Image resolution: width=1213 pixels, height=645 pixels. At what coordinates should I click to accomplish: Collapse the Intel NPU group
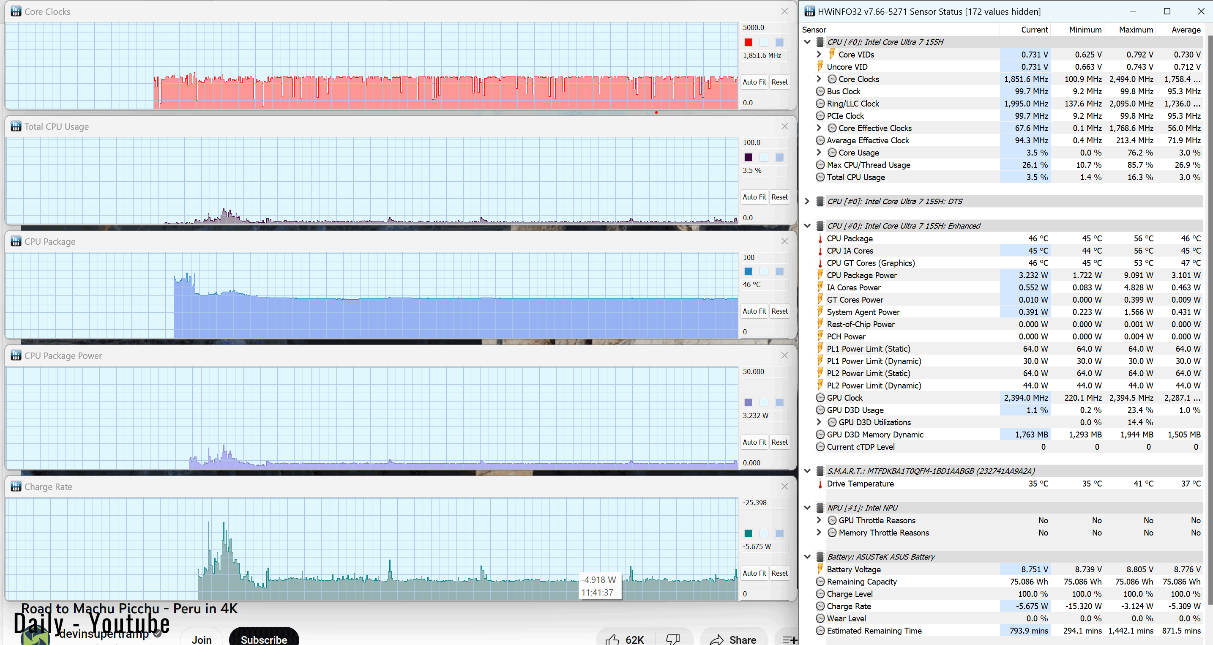[x=807, y=508]
